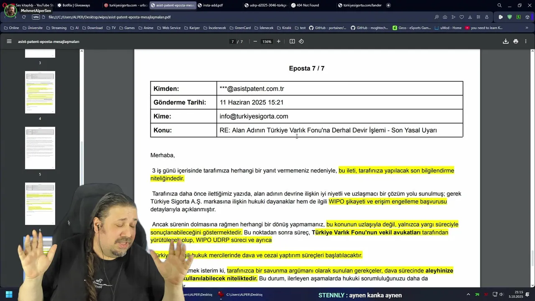The image size is (535, 301).
Task: Reload the current page
Action: [24, 17]
